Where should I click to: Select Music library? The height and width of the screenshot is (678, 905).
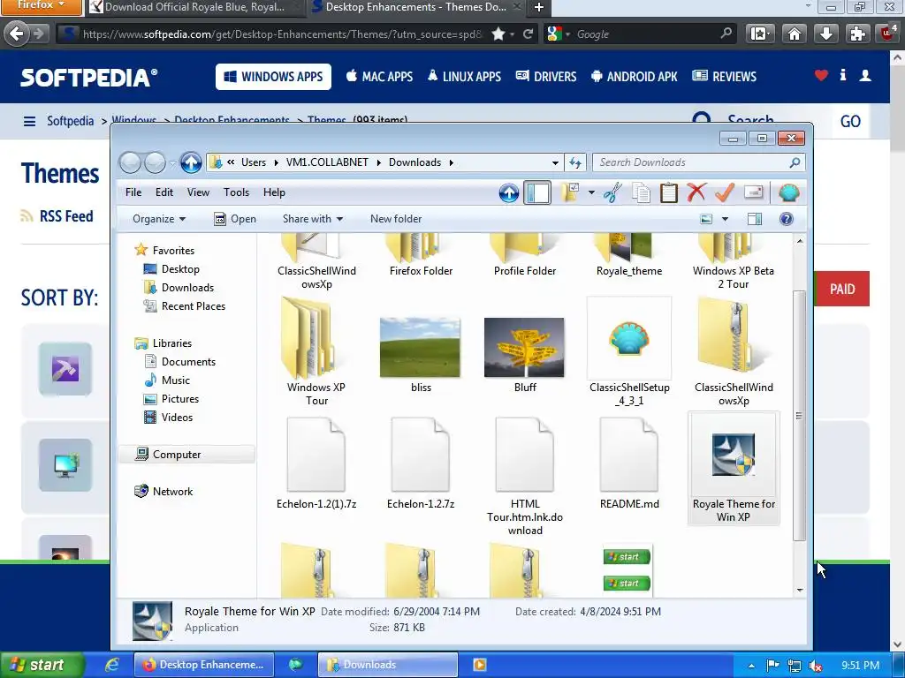coord(176,380)
